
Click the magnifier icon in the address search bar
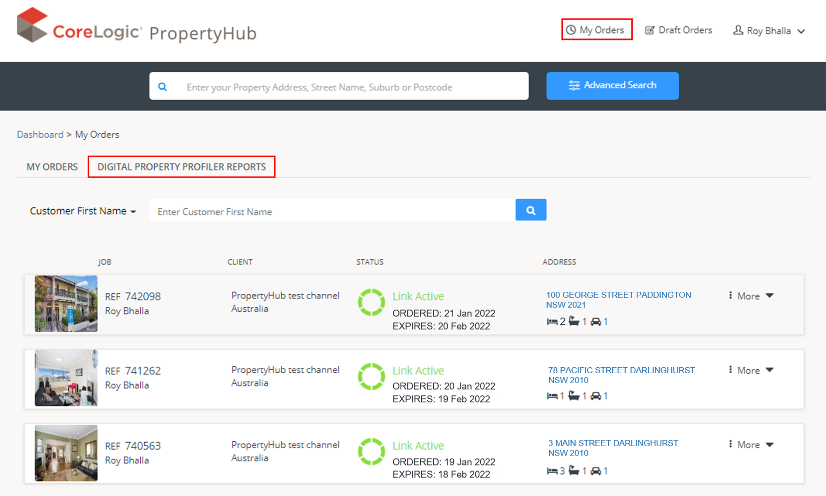coord(163,87)
